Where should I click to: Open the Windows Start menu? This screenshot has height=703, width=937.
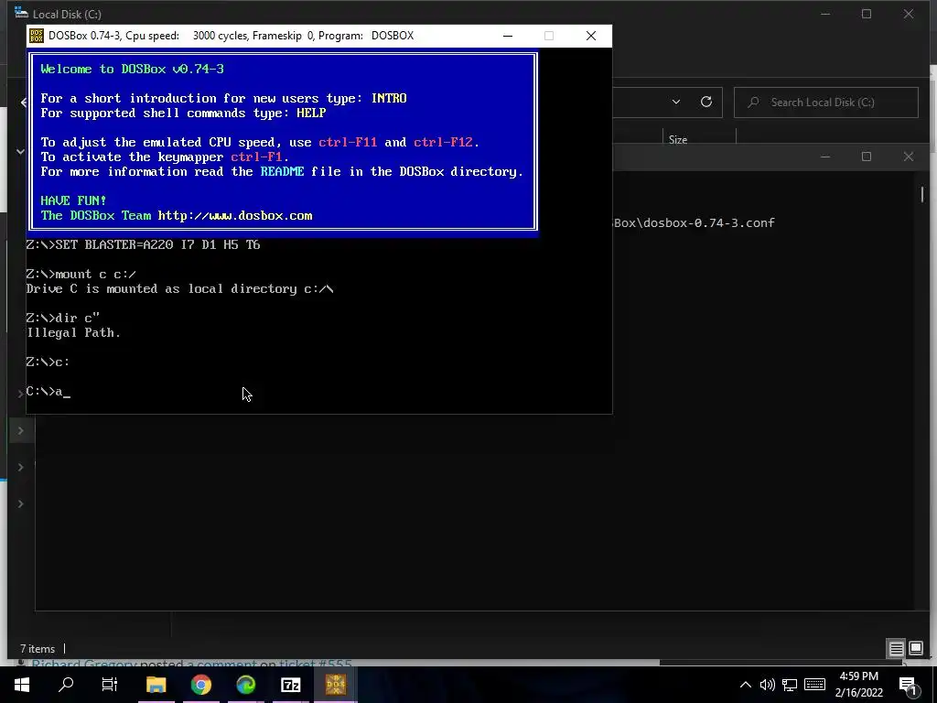(22, 685)
